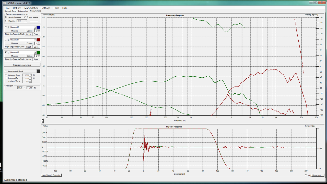Open the File menu
327x184 pixels.
click(8, 8)
